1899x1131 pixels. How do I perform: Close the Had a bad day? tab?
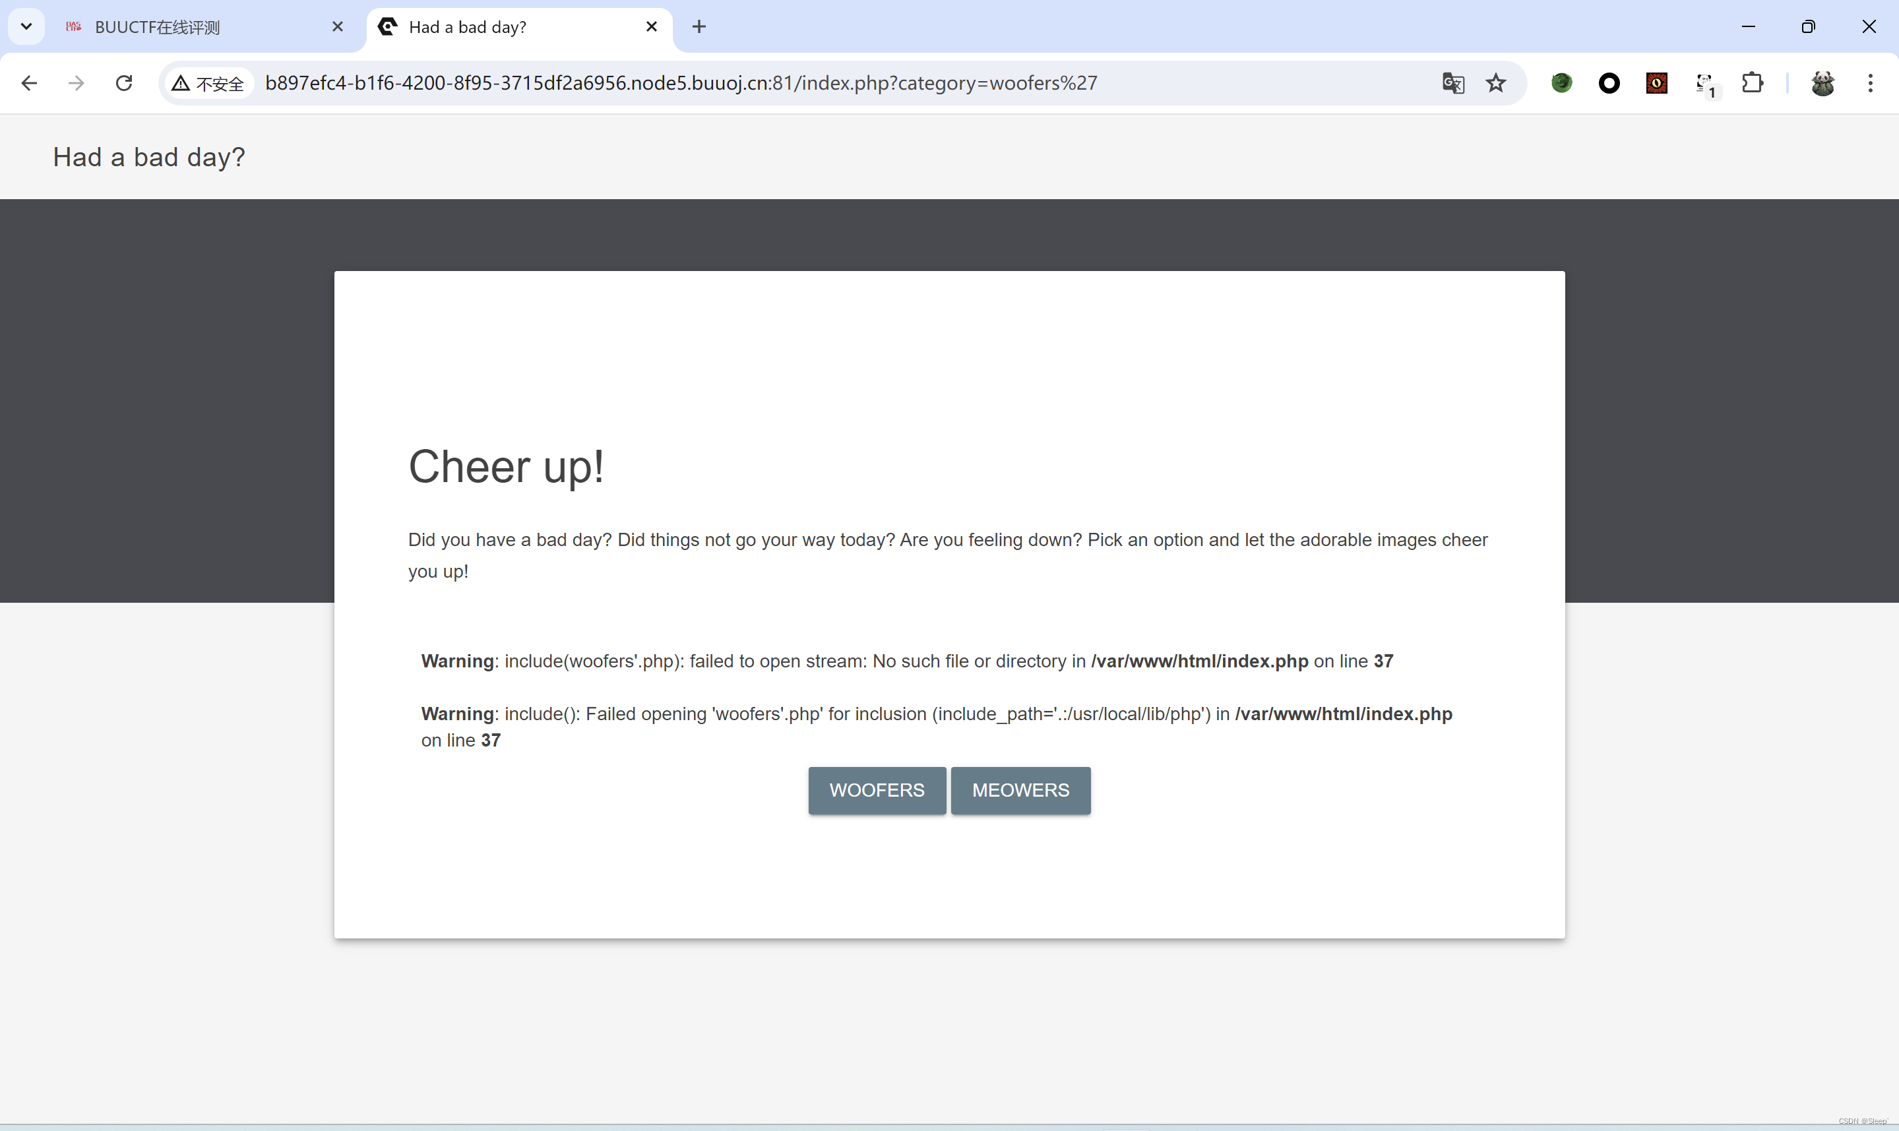pyautogui.click(x=652, y=26)
